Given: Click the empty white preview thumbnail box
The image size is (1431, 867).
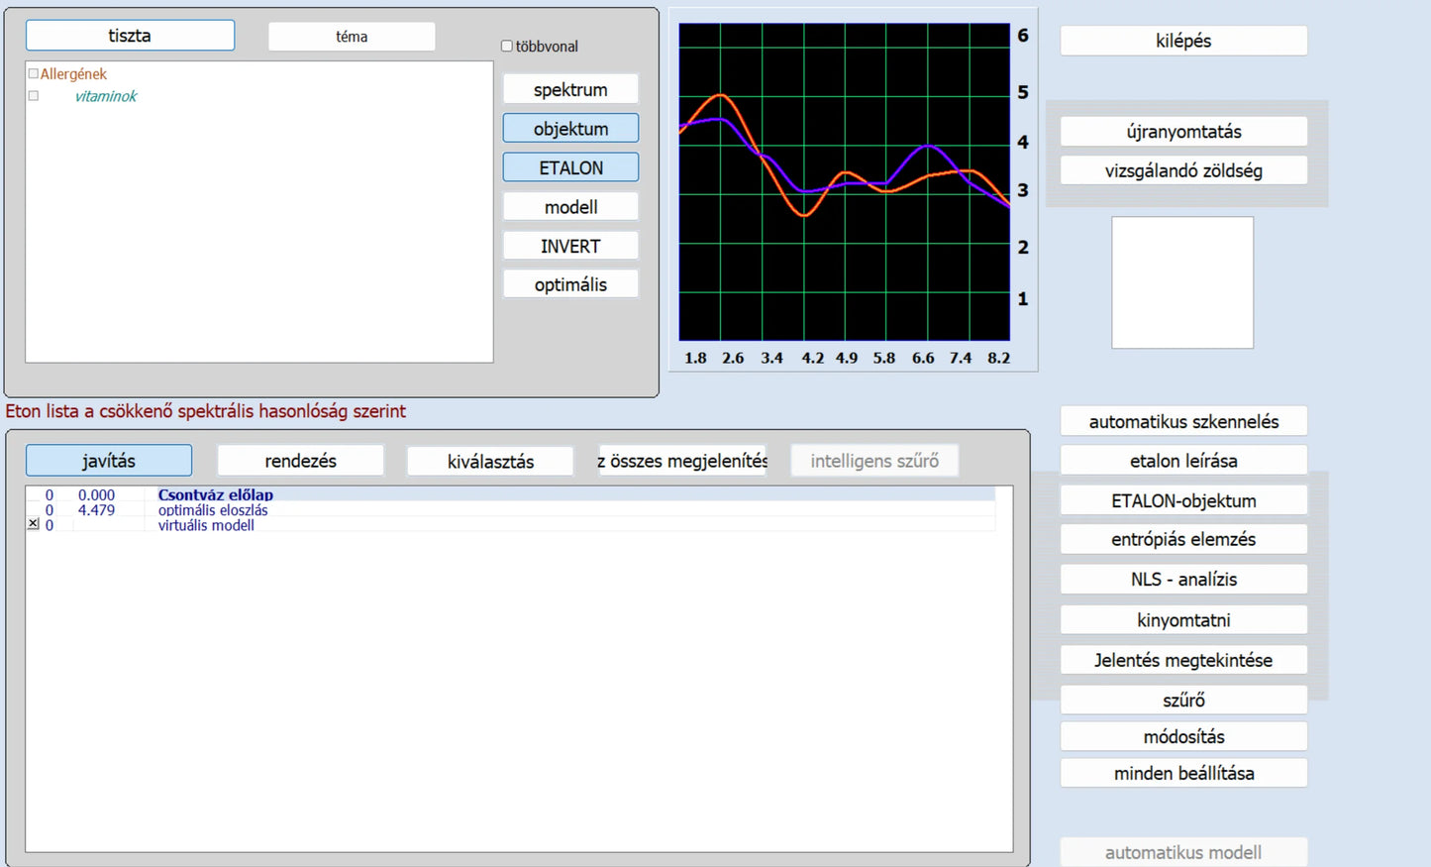Looking at the screenshot, I should tap(1182, 282).
